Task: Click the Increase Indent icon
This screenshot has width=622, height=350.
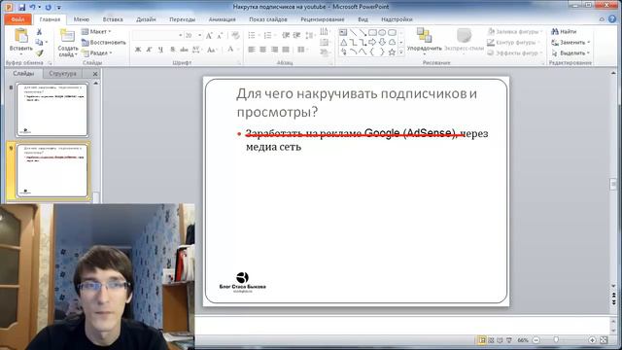Action: point(296,36)
